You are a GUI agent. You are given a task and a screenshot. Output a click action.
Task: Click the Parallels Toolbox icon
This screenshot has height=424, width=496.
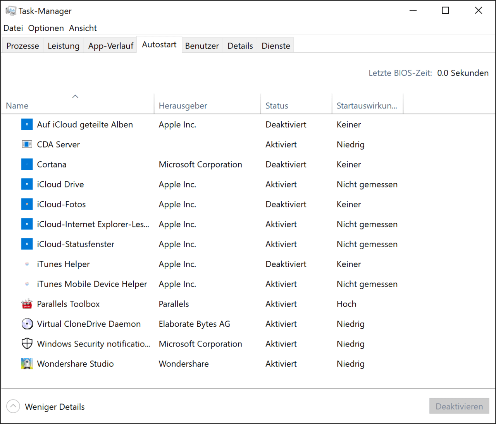pos(27,304)
